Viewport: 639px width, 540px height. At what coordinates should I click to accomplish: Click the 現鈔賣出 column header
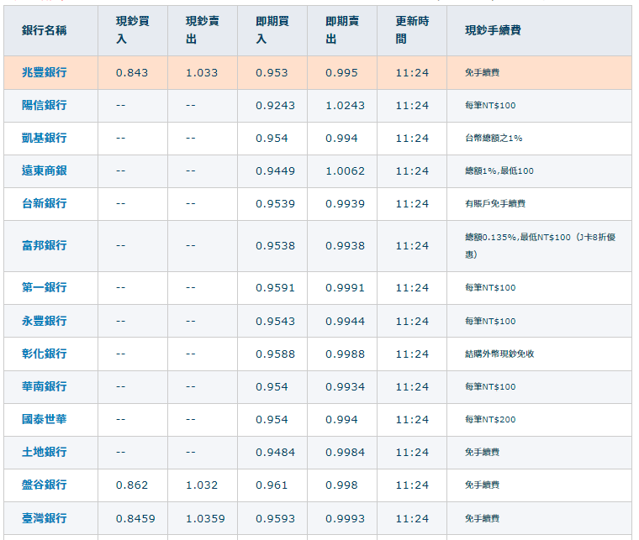click(202, 30)
